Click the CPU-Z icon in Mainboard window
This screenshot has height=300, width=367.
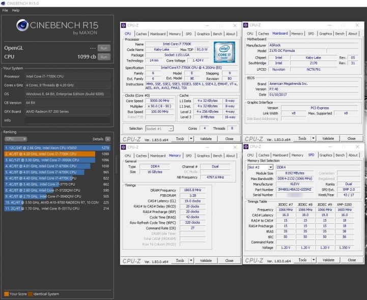point(246,25)
